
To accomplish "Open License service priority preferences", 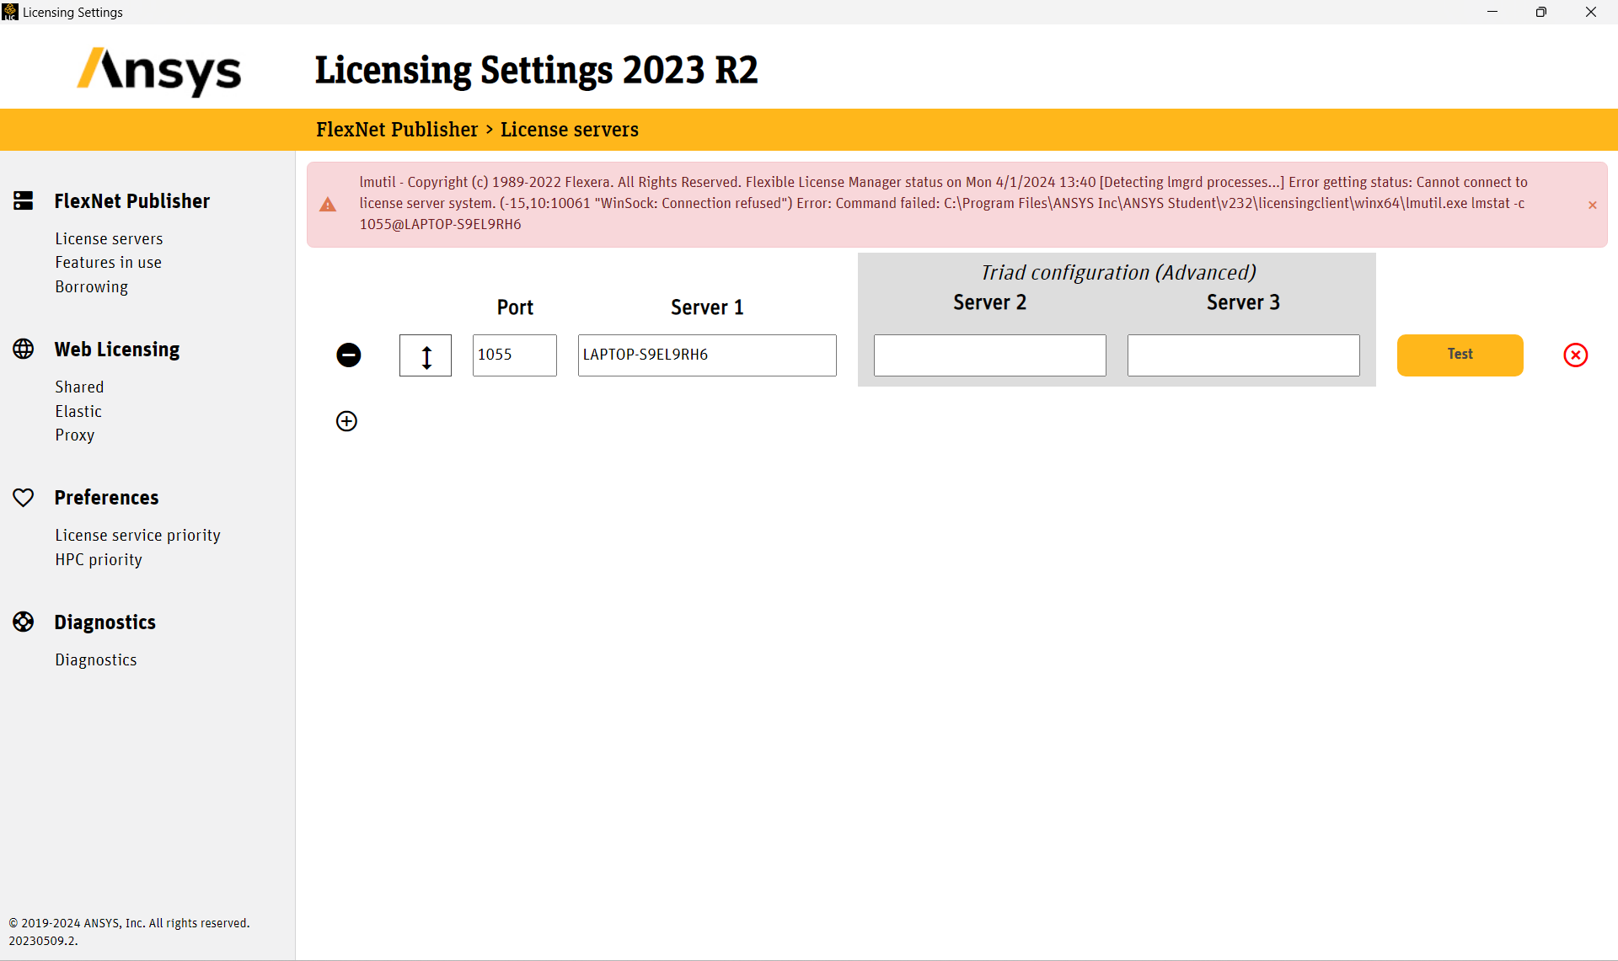I will pyautogui.click(x=137, y=535).
